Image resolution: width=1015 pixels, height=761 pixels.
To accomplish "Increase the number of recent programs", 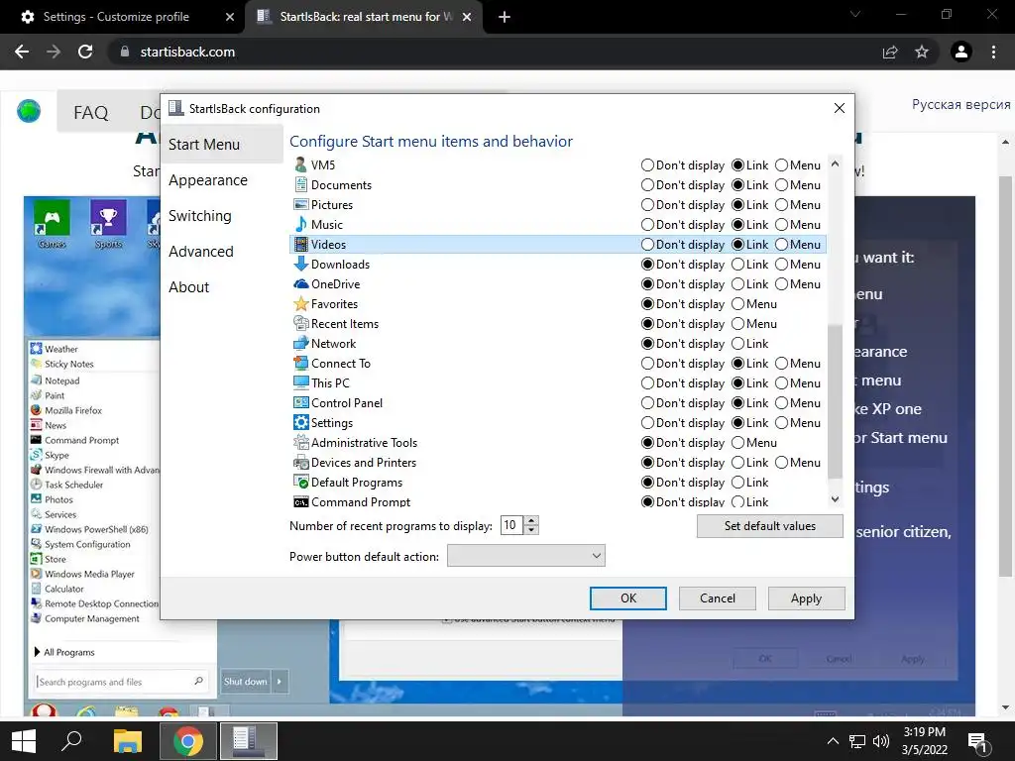I will [531, 521].
